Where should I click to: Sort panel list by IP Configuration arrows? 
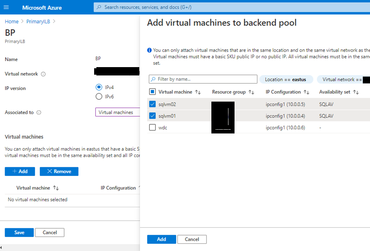click(307, 92)
